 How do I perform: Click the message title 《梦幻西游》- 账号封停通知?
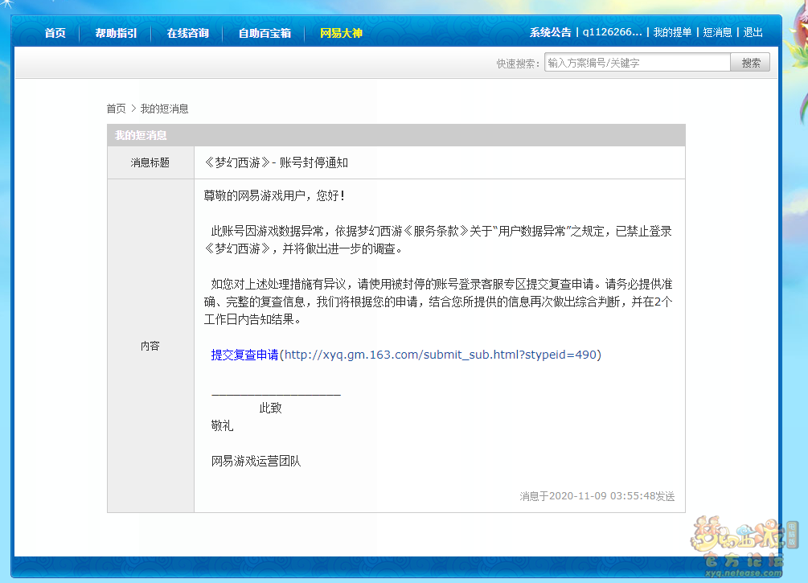click(277, 163)
